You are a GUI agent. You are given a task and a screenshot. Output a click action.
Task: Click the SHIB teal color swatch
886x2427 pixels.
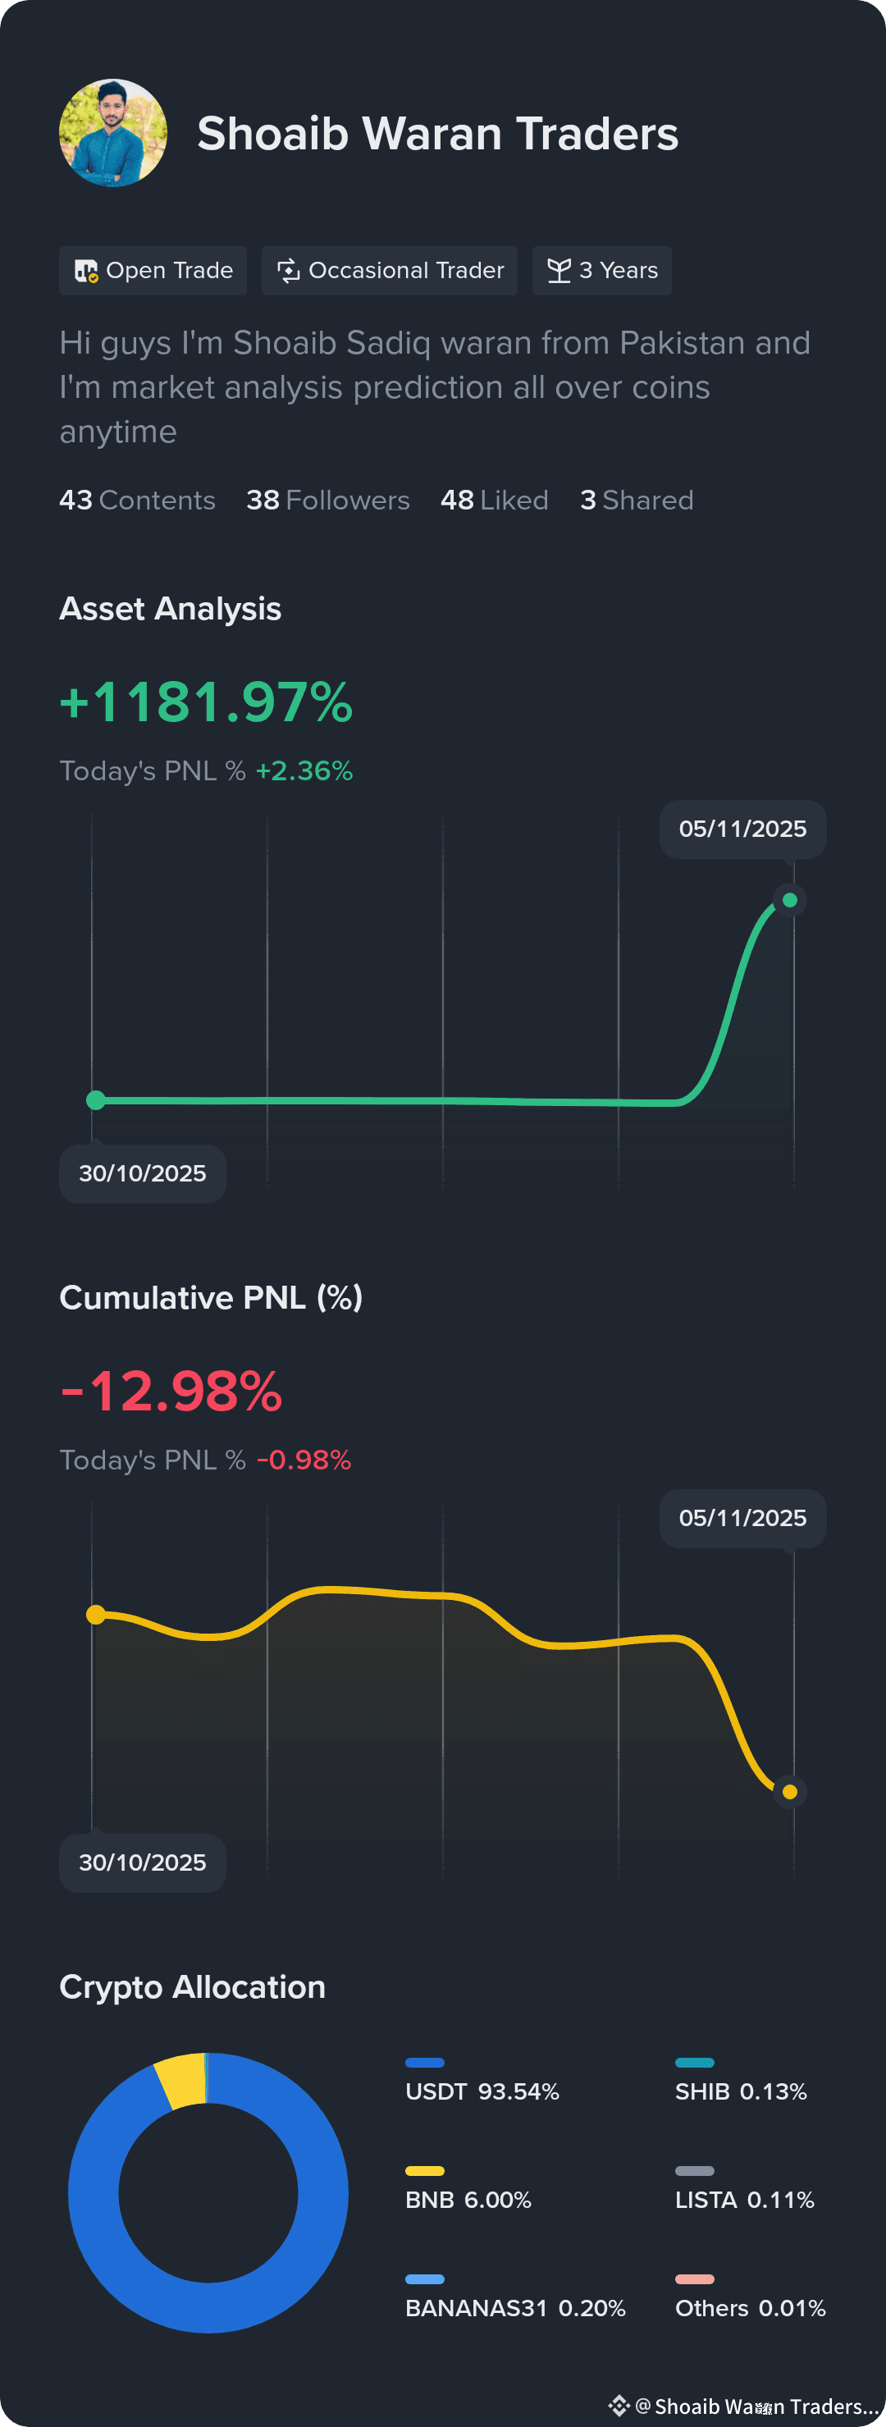tap(695, 2063)
